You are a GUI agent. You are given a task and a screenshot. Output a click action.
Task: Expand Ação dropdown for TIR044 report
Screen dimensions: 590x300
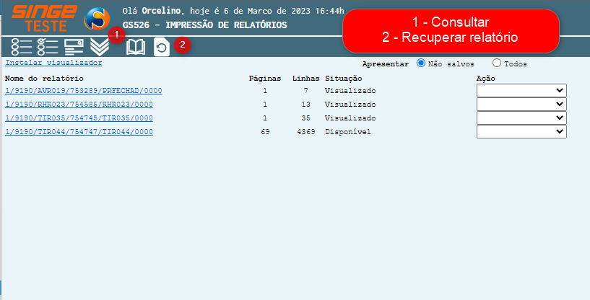click(x=521, y=131)
